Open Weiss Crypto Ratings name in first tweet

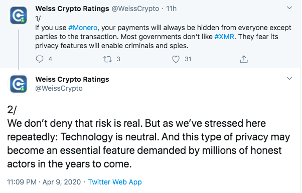coord(72,9)
